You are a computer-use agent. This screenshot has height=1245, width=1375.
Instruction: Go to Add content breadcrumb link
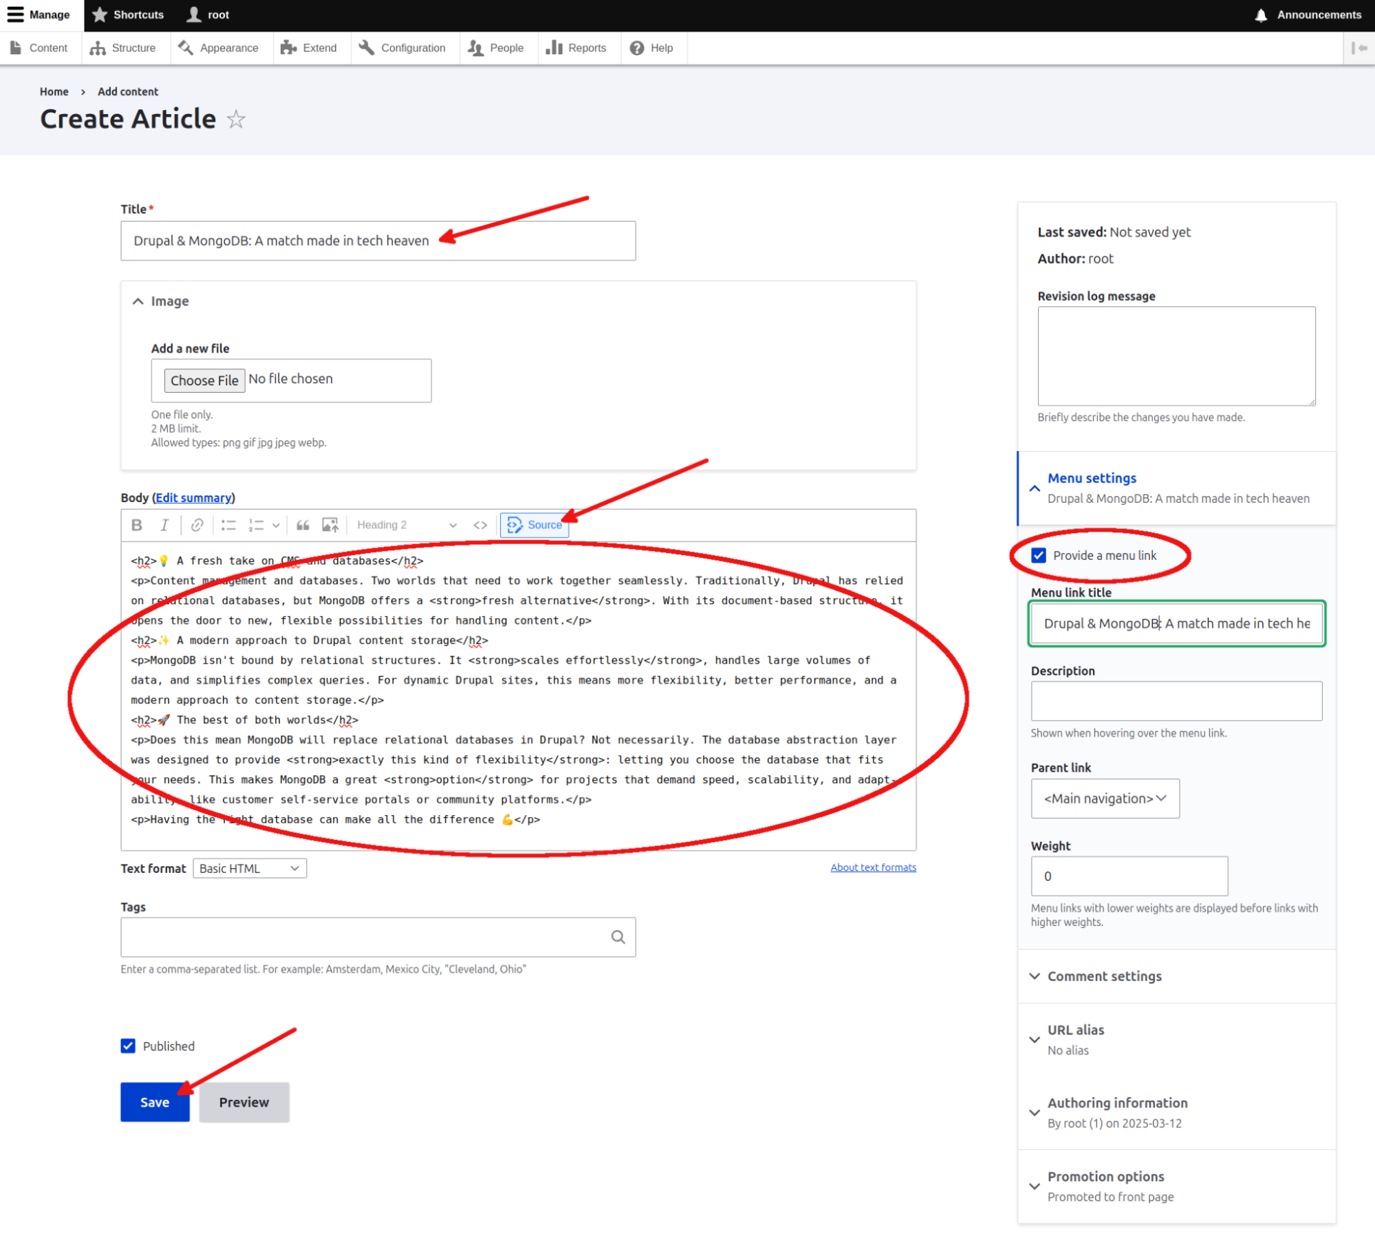pyautogui.click(x=128, y=92)
